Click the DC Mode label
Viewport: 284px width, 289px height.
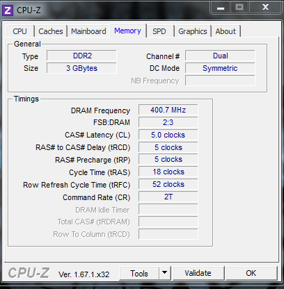(x=164, y=68)
